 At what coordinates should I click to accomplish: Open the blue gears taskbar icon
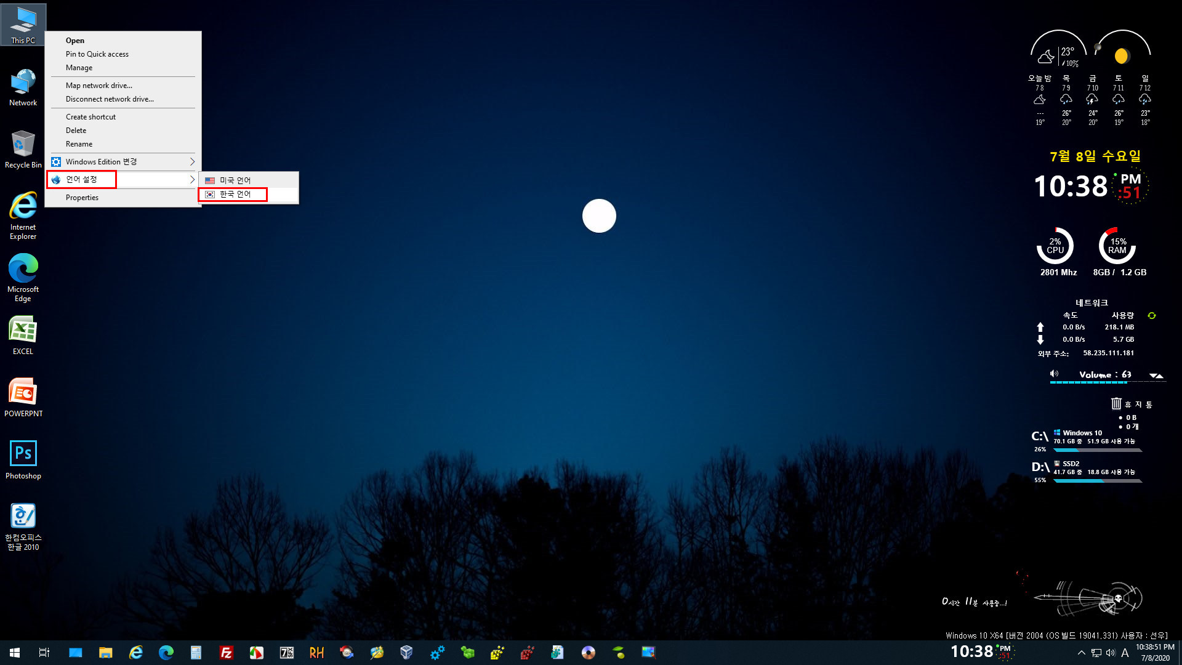(x=437, y=653)
